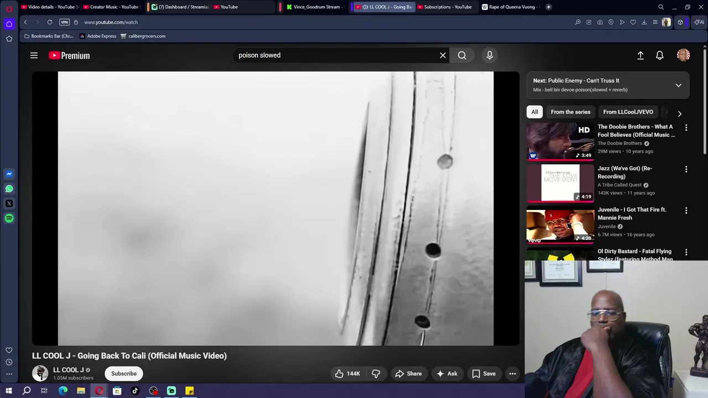The height and width of the screenshot is (398, 708).
Task: Open the LL COOL J channel name link
Action: pyautogui.click(x=69, y=370)
